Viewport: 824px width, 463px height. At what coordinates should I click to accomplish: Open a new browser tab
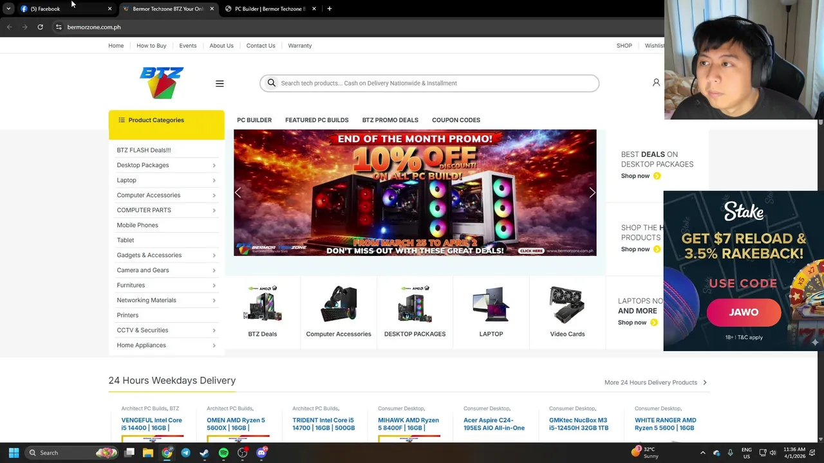(329, 8)
